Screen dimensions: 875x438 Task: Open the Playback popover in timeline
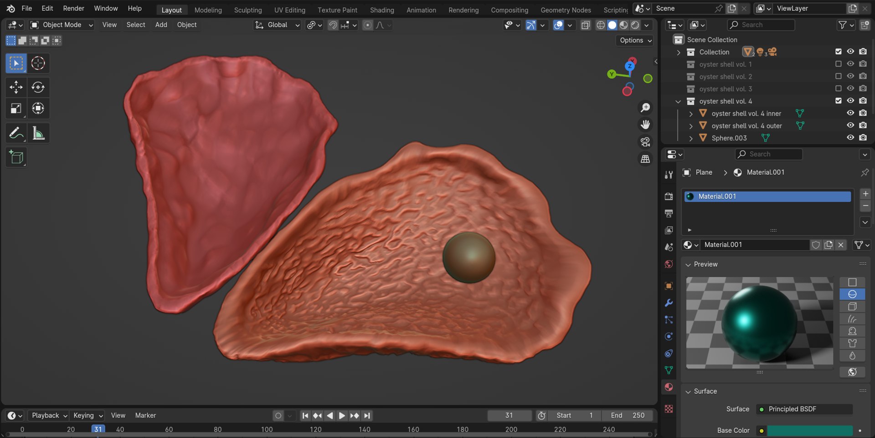point(49,415)
